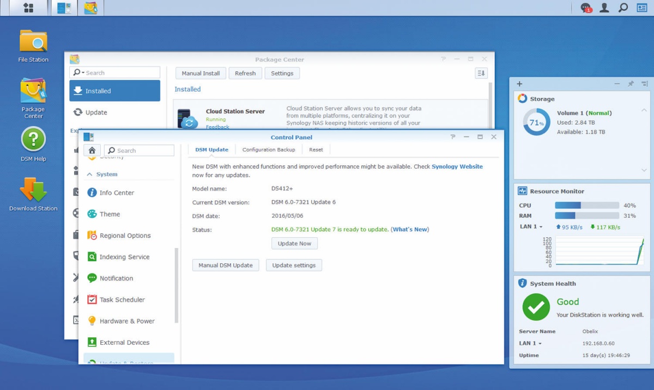This screenshot has height=390, width=654.
Task: Go to Control Panel home icon
Action: [92, 150]
